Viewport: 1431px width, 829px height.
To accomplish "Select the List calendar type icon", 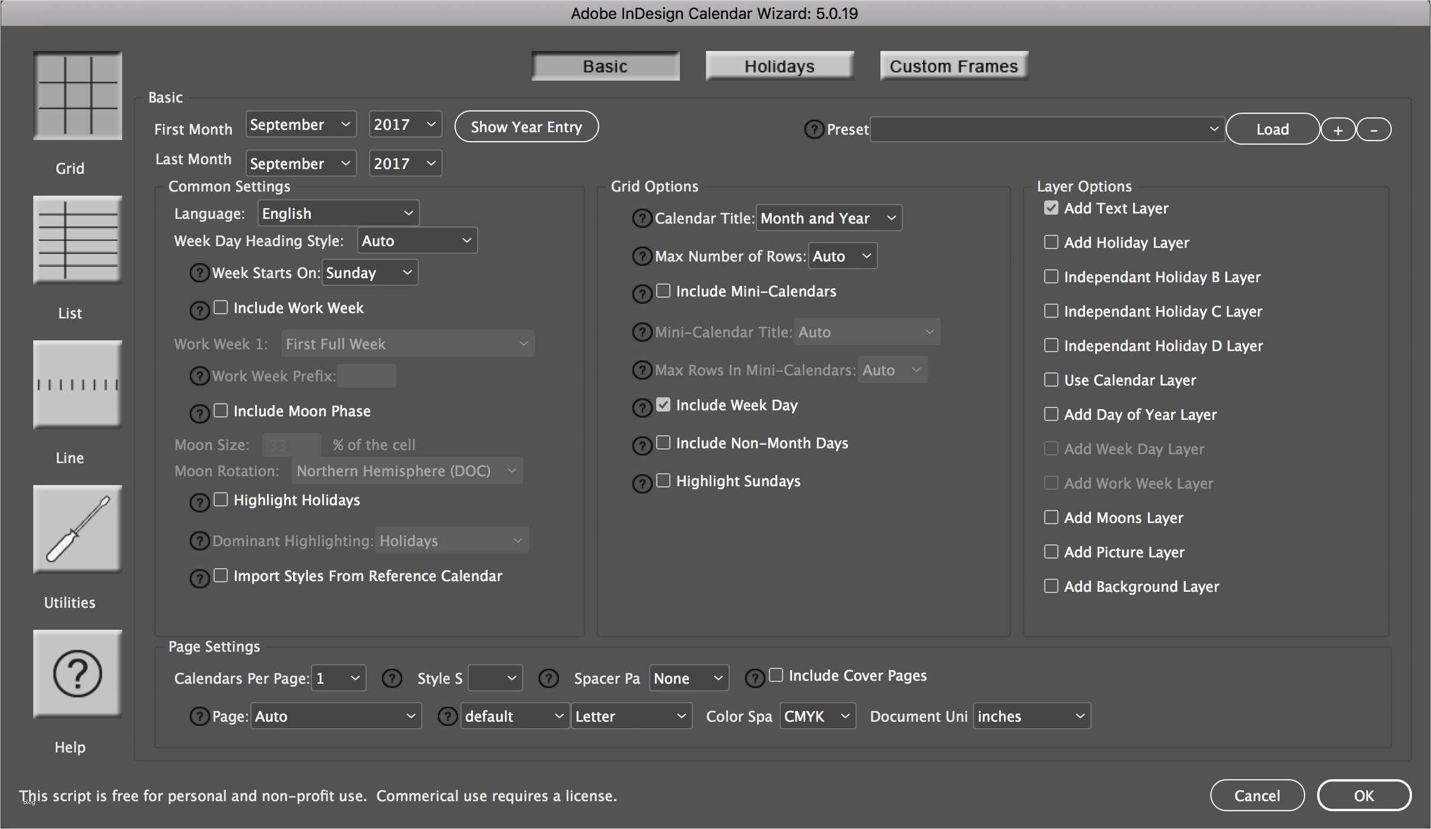I will [x=77, y=240].
